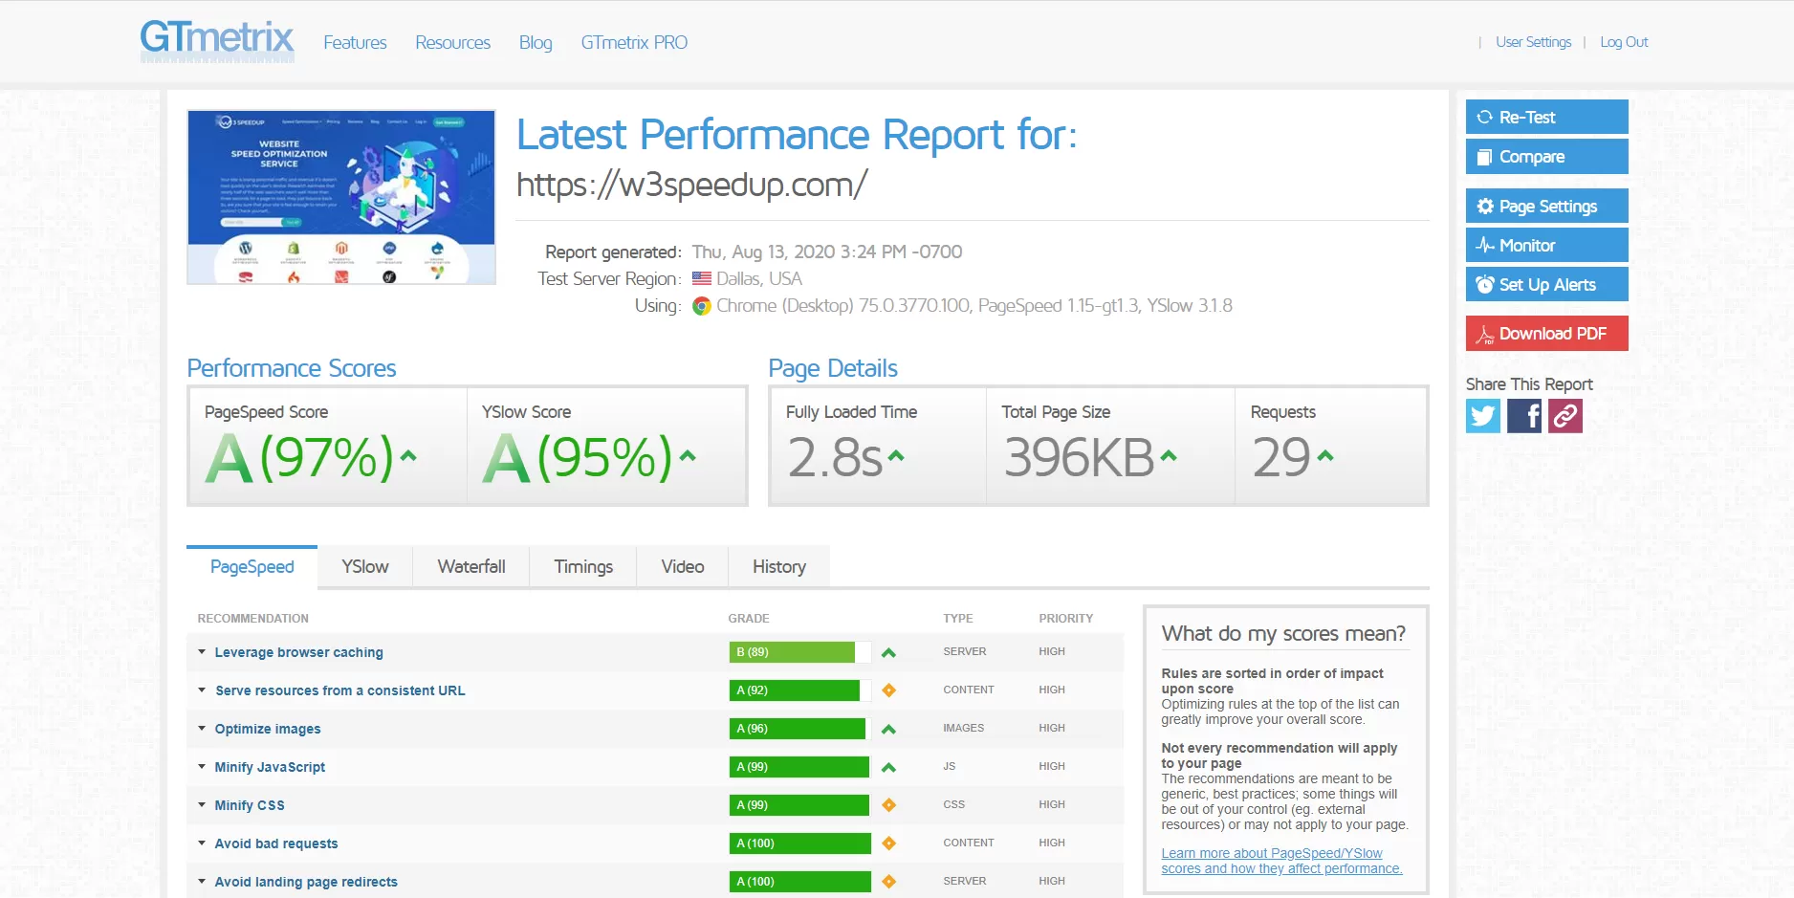Image resolution: width=1794 pixels, height=898 pixels.
Task: Expand Avoid landing page redirects recommendation
Action: coord(306,882)
